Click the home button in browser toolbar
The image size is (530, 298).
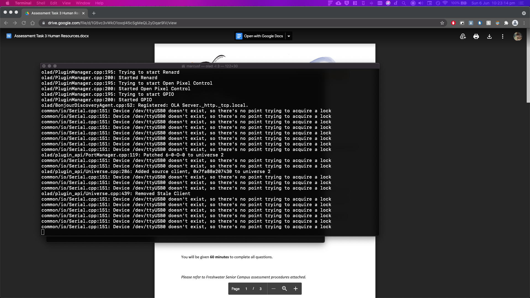click(33, 23)
